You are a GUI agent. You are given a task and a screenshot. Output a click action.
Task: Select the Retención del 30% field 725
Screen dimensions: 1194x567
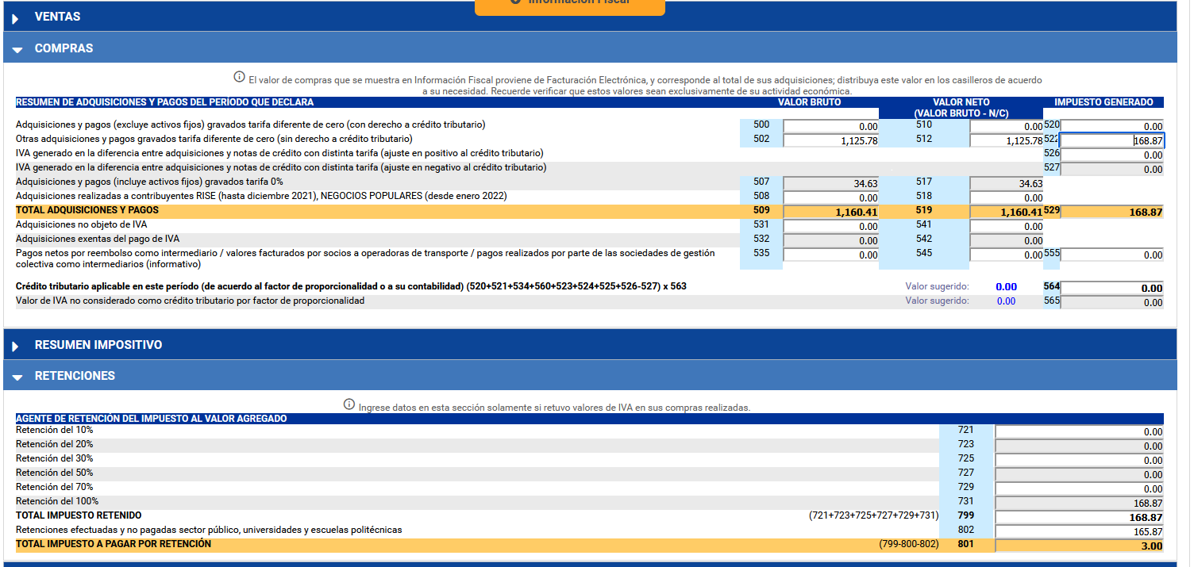(1079, 460)
